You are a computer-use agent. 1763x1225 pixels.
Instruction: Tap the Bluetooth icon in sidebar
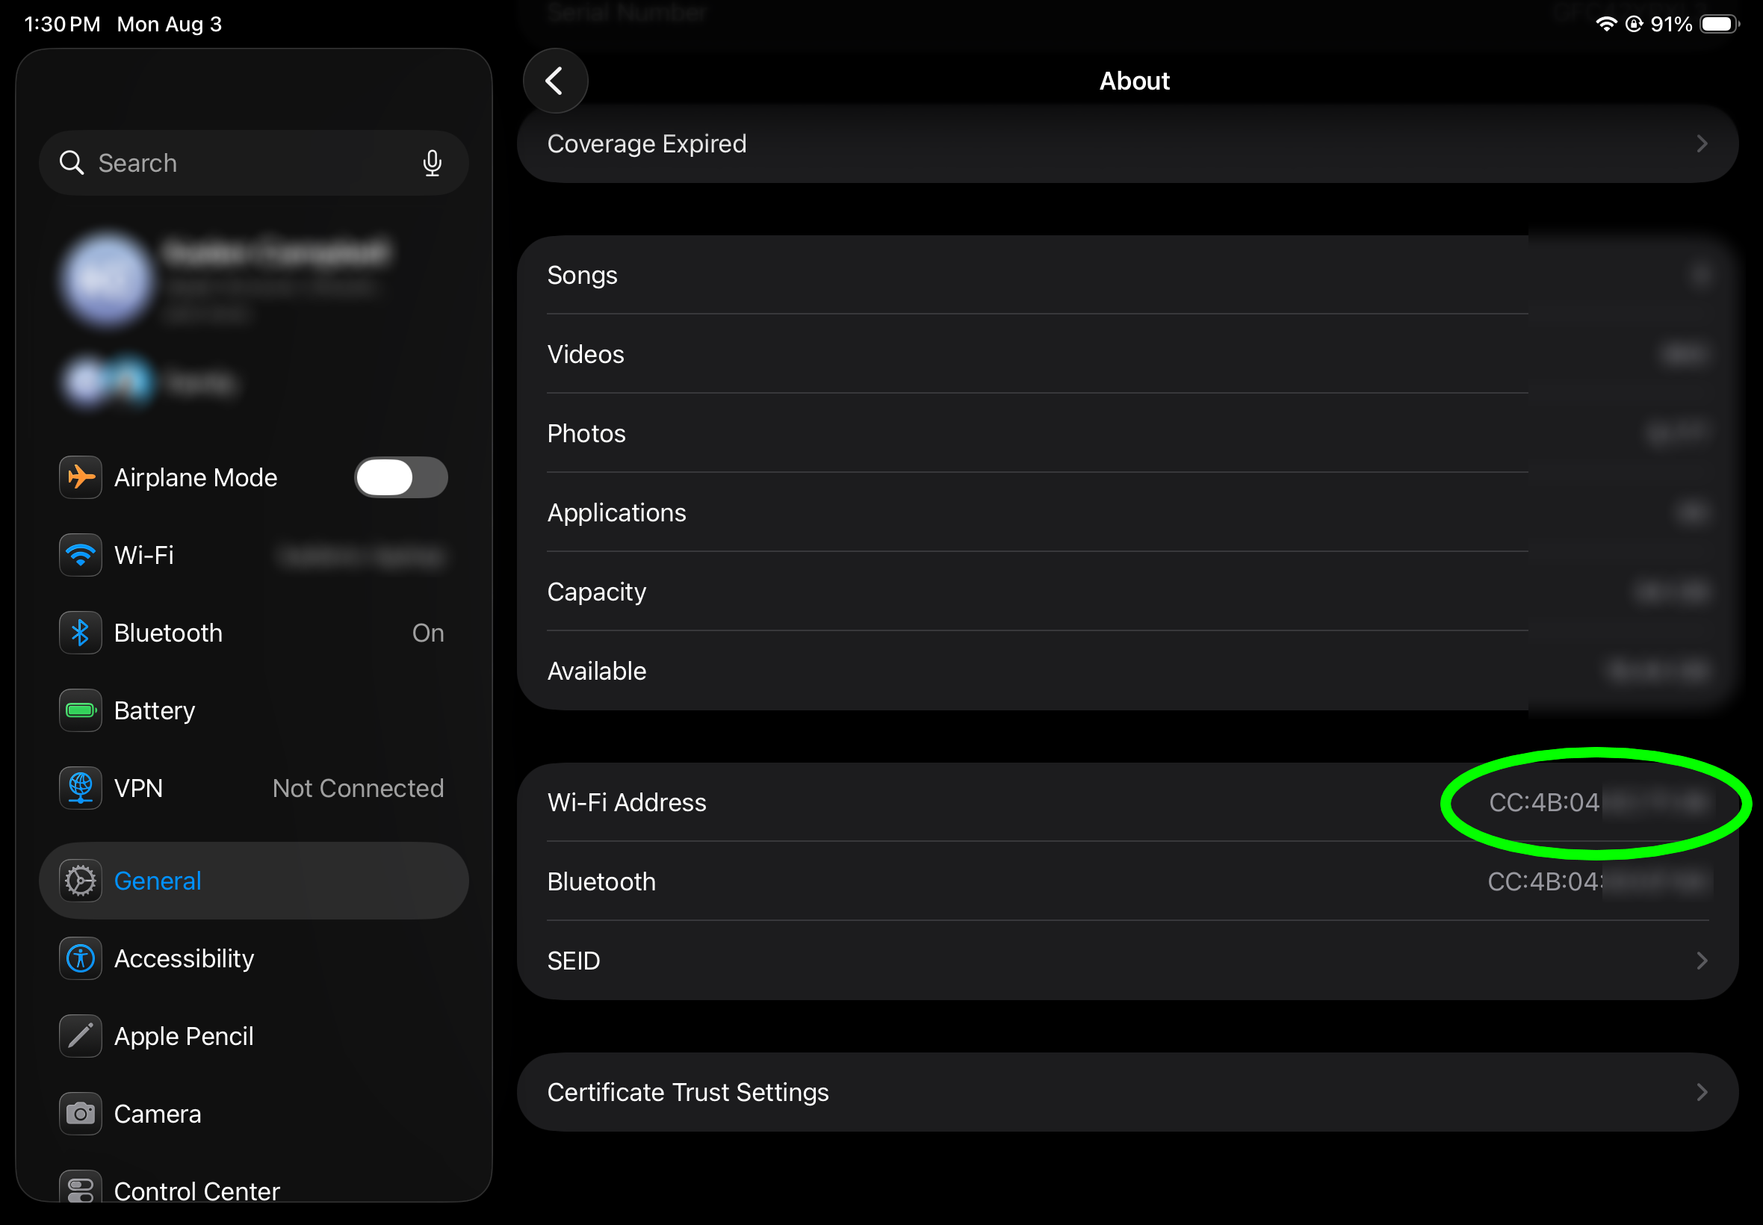coord(81,633)
